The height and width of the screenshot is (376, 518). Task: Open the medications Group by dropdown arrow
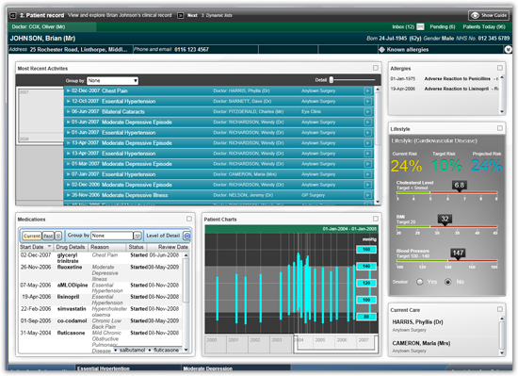pos(138,236)
